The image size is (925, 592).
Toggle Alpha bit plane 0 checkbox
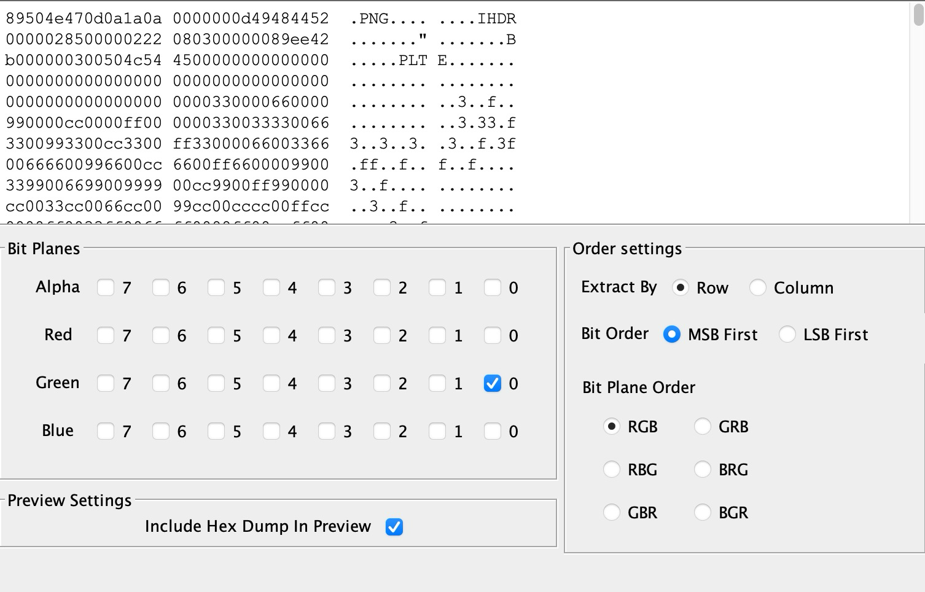492,287
